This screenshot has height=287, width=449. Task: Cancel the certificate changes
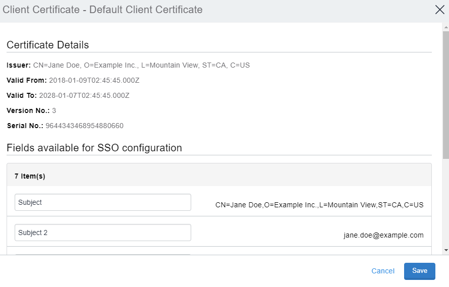point(382,271)
